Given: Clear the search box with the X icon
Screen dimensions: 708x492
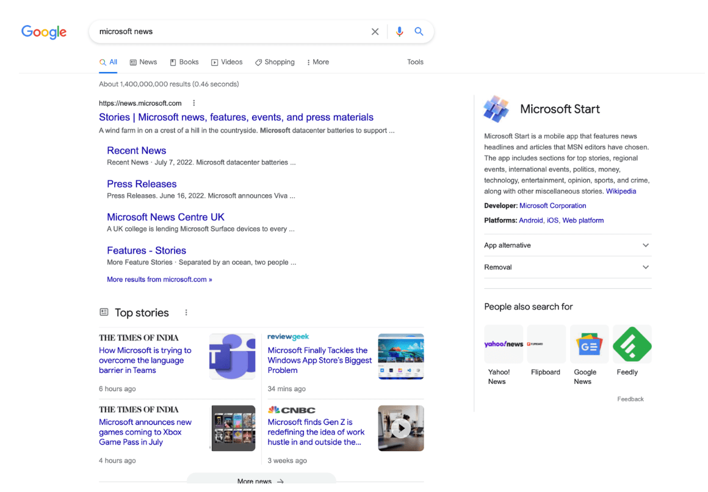Looking at the screenshot, I should 375,32.
